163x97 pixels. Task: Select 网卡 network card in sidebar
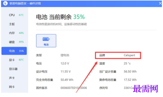pos(14,87)
